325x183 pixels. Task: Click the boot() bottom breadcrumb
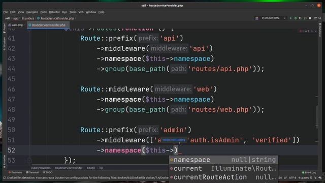point(90,168)
